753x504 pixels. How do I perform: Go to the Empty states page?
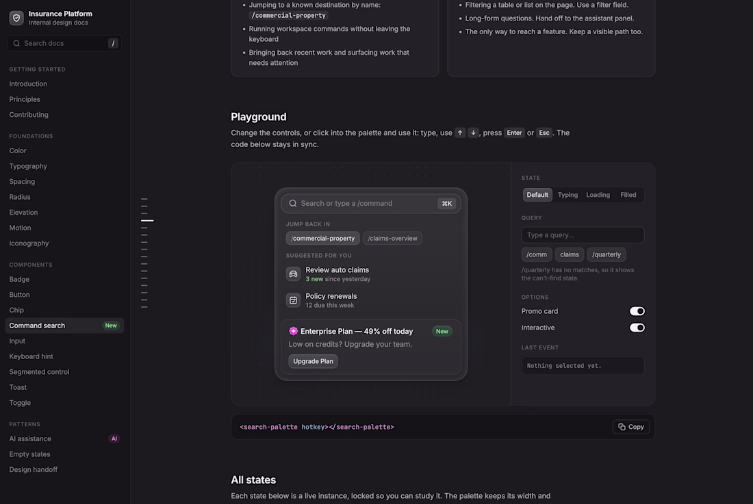tap(29, 454)
